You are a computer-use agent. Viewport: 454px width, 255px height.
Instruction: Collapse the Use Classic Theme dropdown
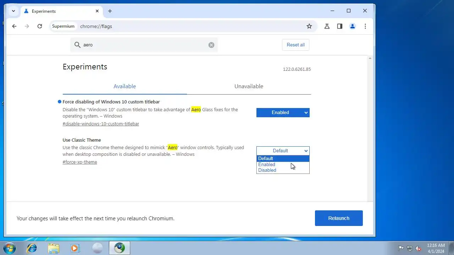coord(283,151)
